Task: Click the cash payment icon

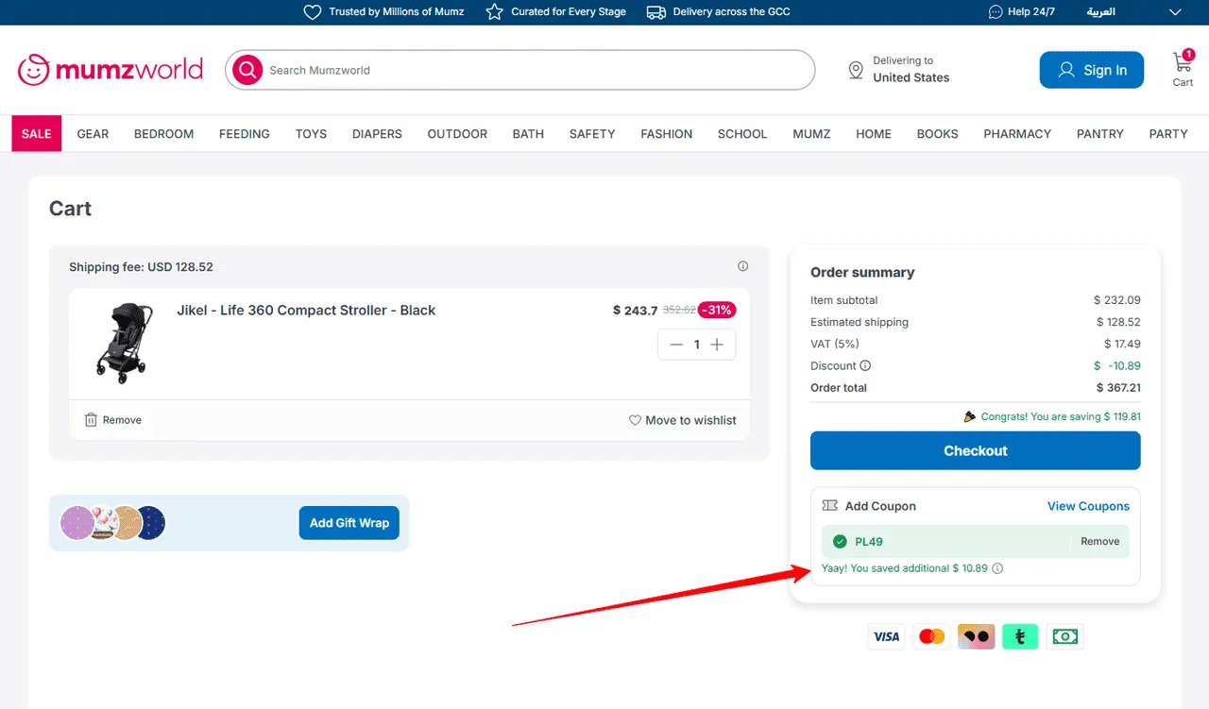Action: [1064, 636]
